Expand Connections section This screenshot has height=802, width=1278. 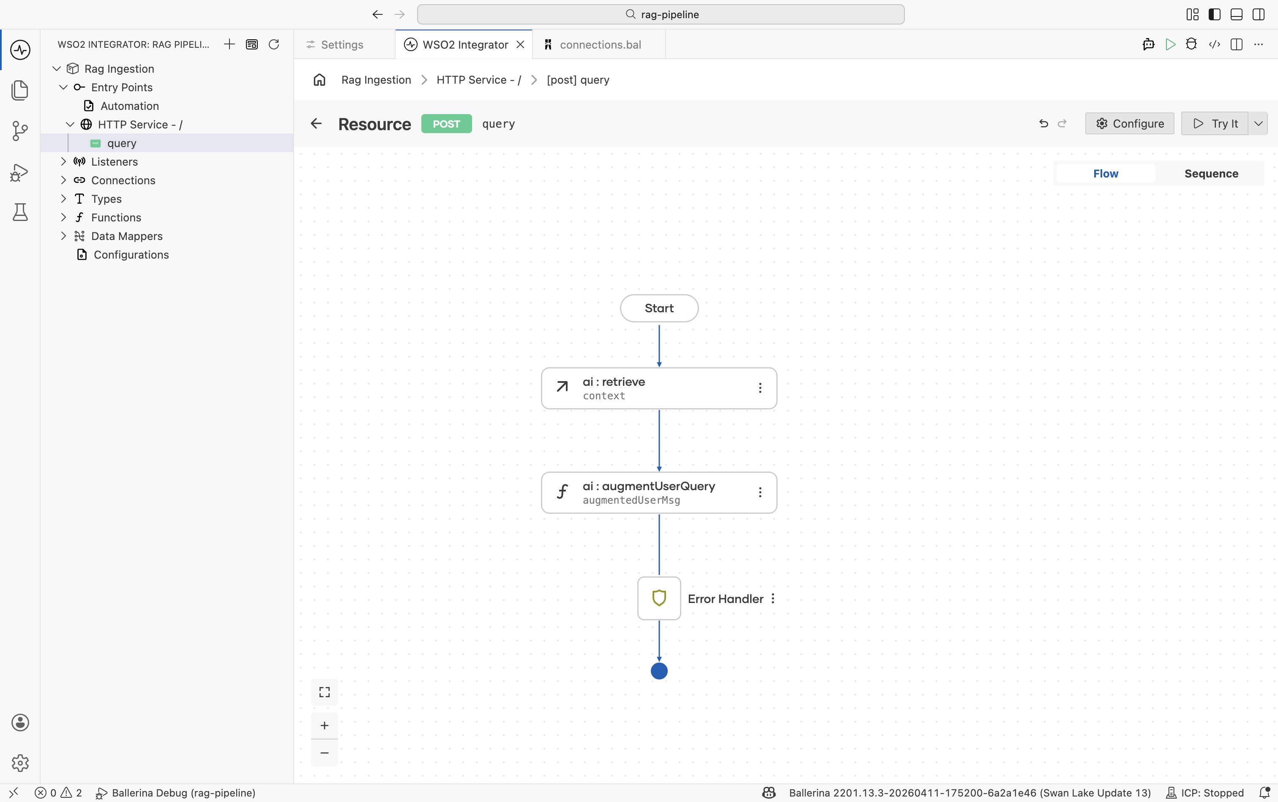click(64, 180)
